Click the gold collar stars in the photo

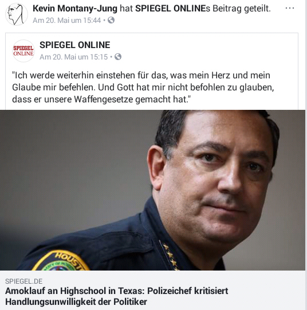[x=170, y=255]
